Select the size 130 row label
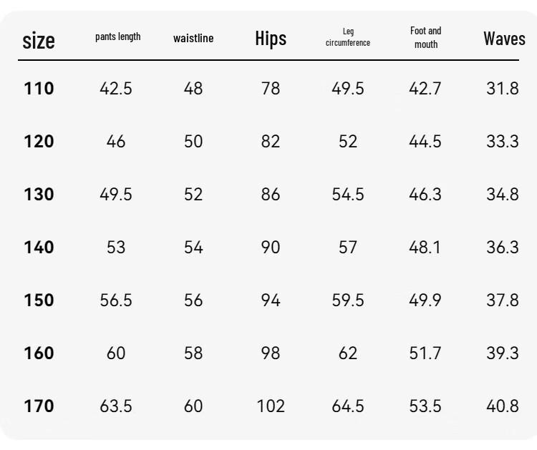 point(39,195)
